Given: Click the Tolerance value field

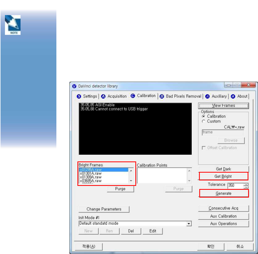Looking at the screenshot, I should tap(236, 186).
